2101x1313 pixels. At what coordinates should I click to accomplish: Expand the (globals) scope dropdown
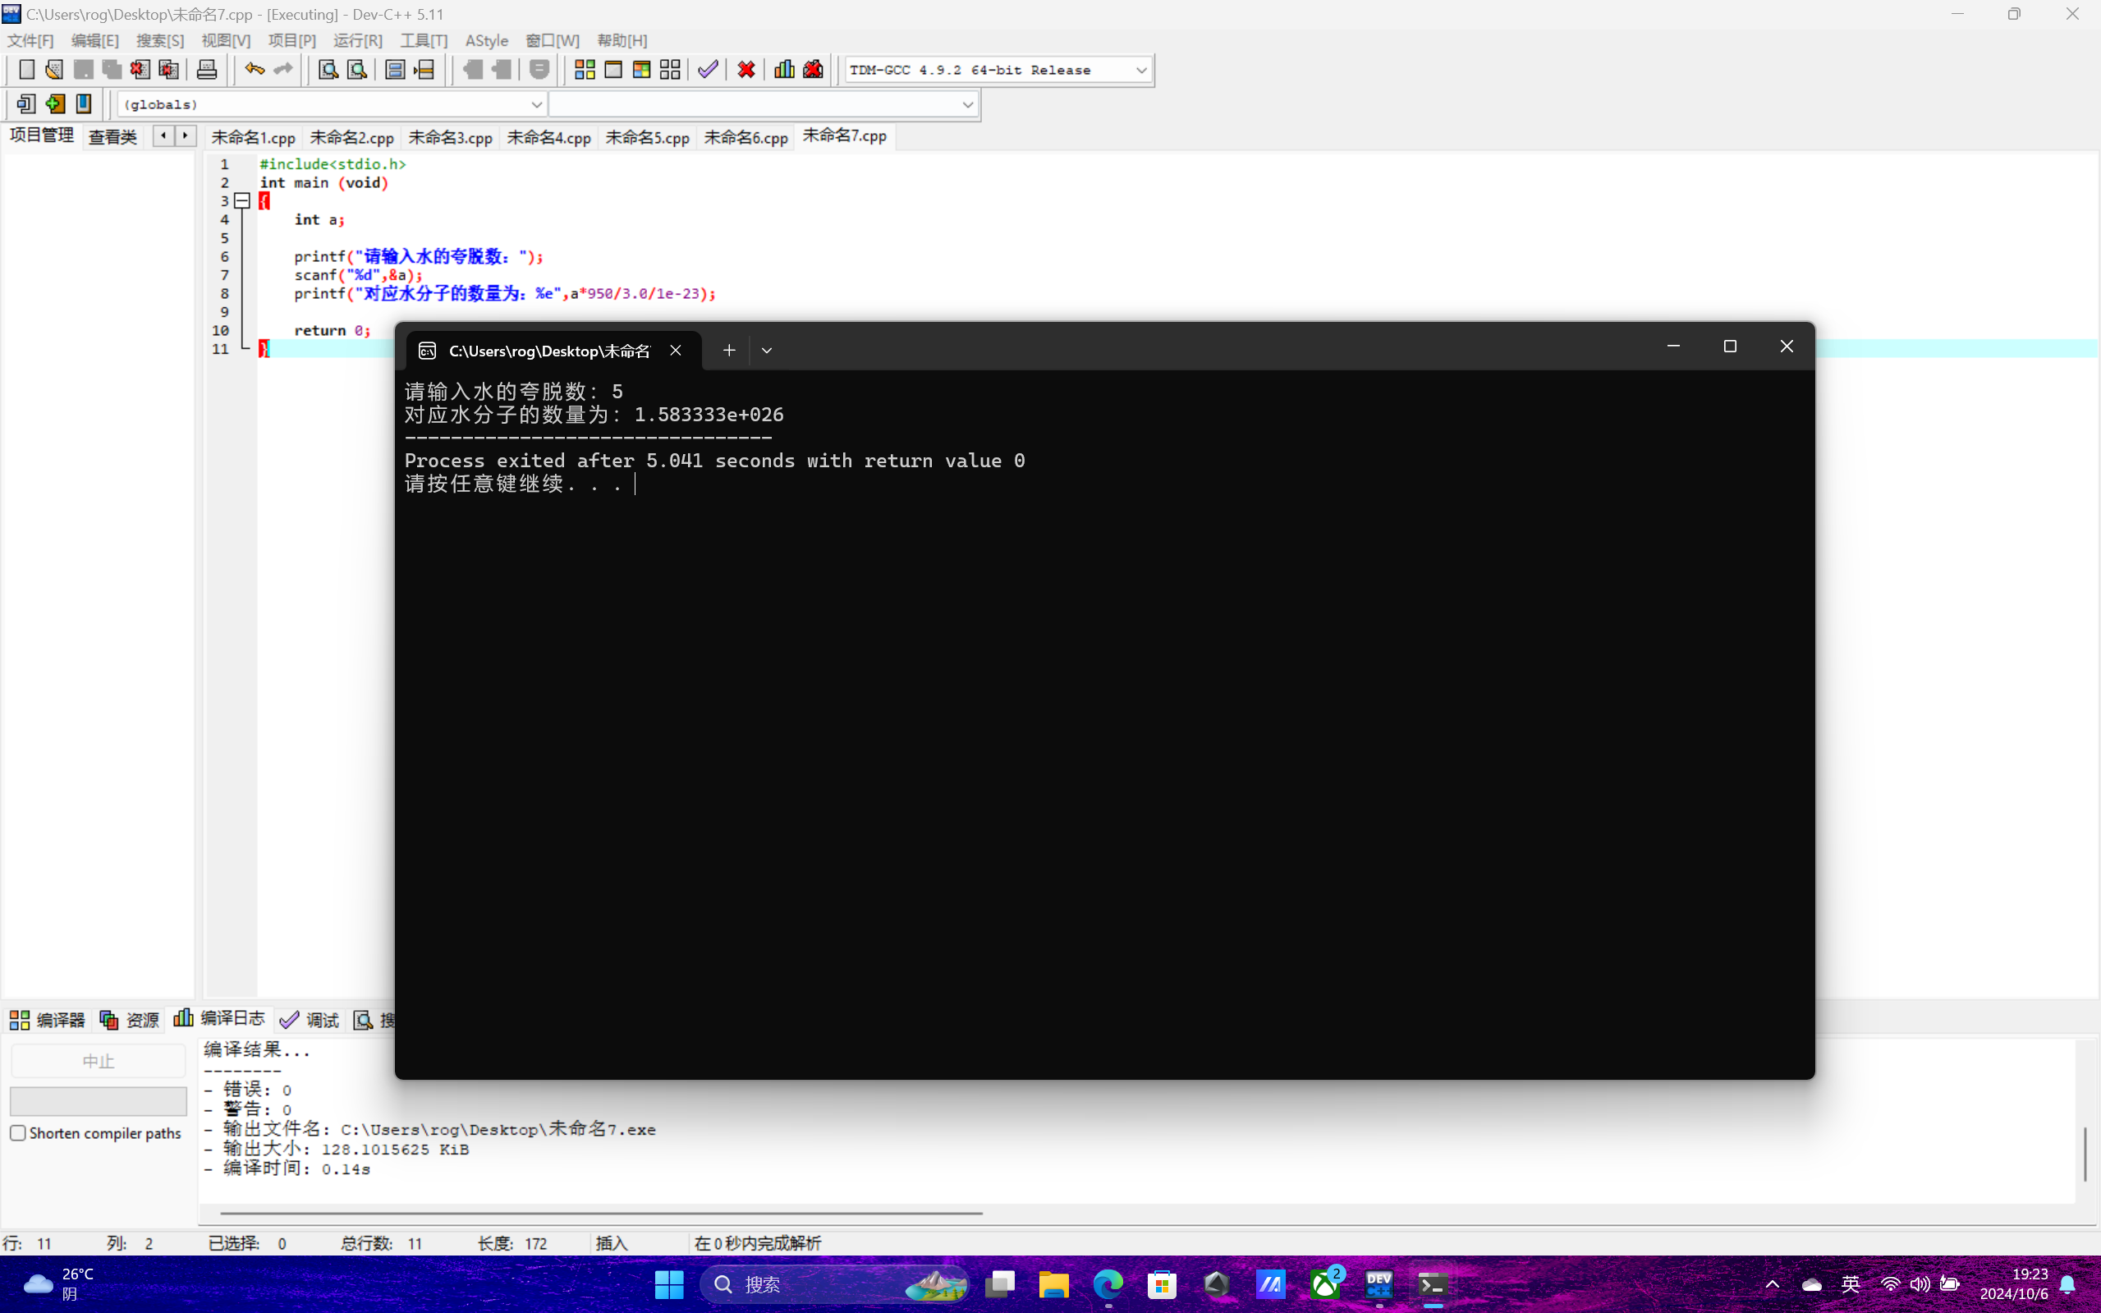(x=535, y=105)
